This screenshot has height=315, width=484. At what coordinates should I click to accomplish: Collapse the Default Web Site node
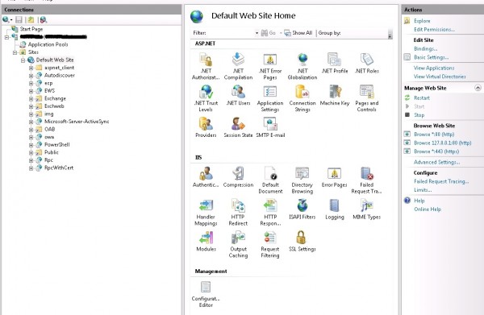pos(23,60)
